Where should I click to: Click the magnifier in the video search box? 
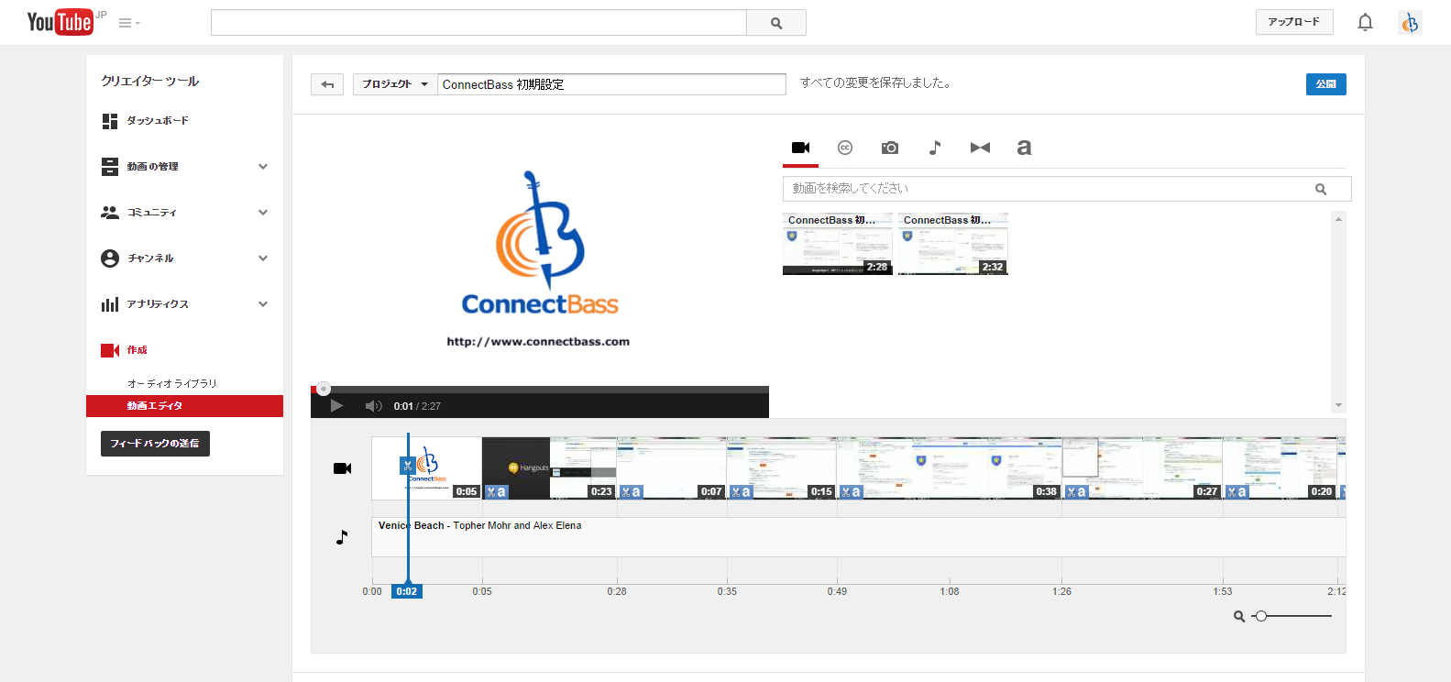[1321, 189]
